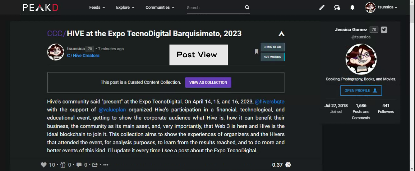Click the 441 Followers stat
415x171 pixels.
(386, 108)
